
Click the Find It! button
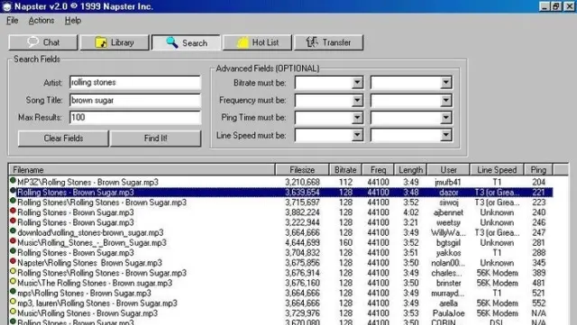point(156,139)
